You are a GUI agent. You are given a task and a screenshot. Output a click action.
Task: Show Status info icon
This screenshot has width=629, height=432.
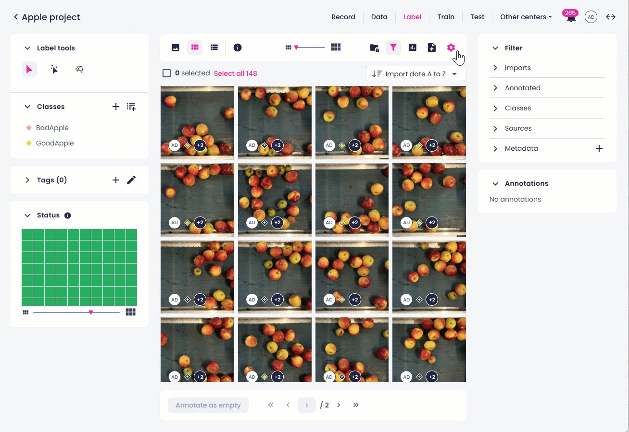point(67,216)
